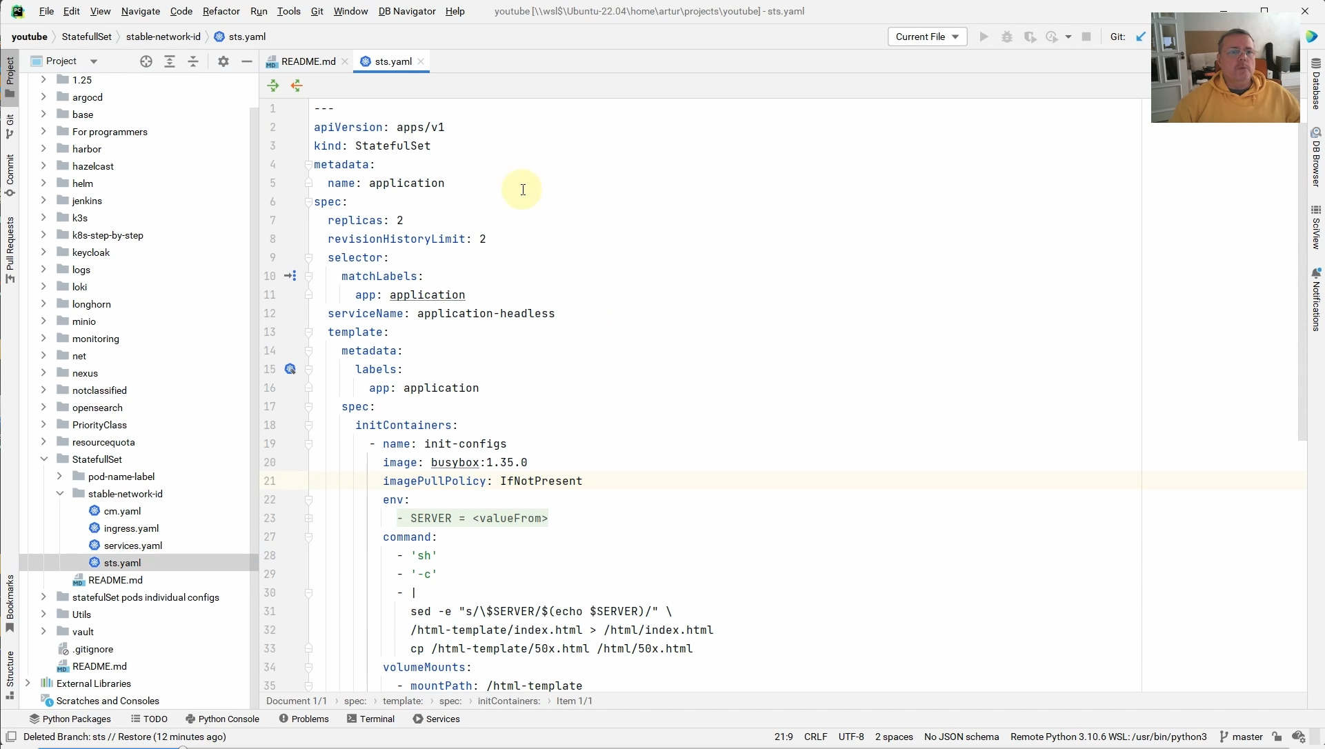Image resolution: width=1325 pixels, height=749 pixels.
Task: Click the CRLF line separator indicator
Action: click(x=815, y=737)
